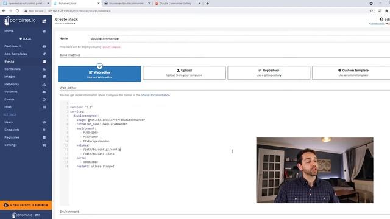
Task: Open Dashboard in the sidebar
Action: 12,46
